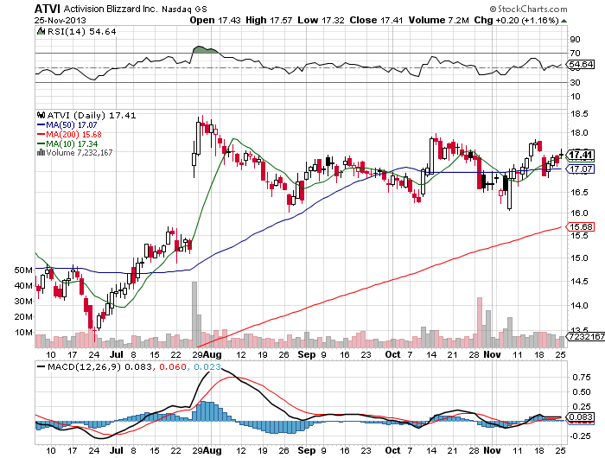Click the Nasdaq GS exchange label
605x458 pixels.
[184, 9]
